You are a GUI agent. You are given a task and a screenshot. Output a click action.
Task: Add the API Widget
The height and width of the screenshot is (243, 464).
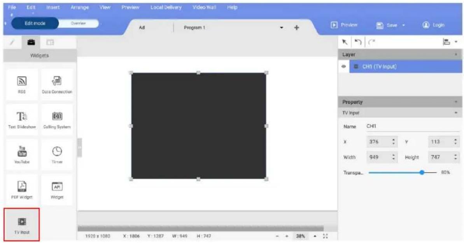click(x=57, y=190)
